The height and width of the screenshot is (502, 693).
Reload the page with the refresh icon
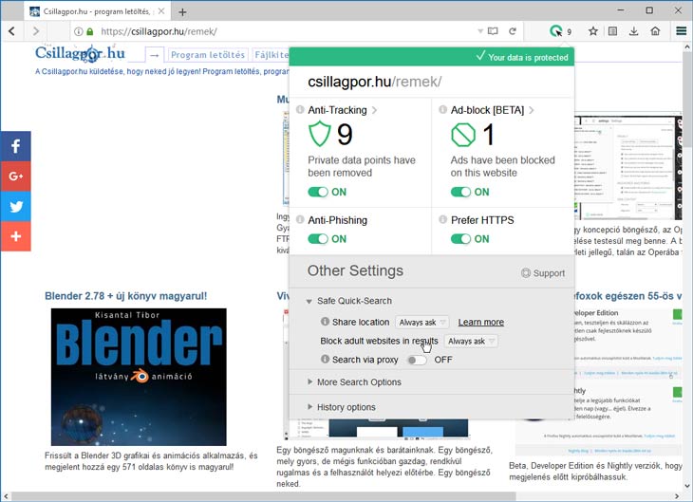point(513,31)
